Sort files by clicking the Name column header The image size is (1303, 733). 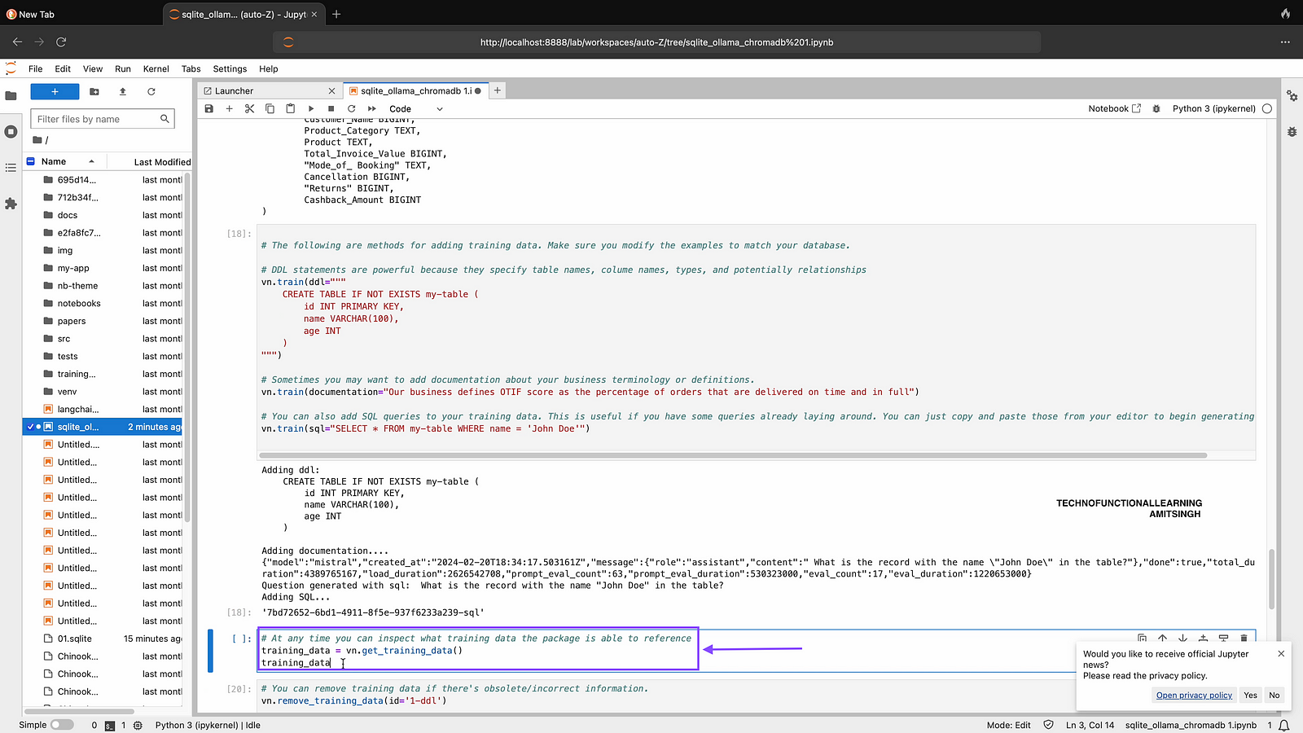pos(55,161)
